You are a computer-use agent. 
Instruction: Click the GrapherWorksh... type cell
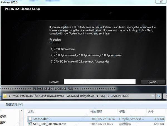[x=131, y=119]
